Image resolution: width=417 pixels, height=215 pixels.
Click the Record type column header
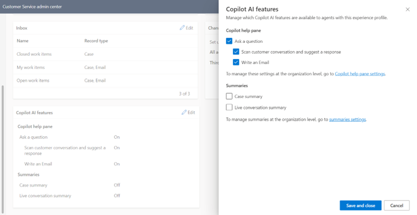coord(96,41)
